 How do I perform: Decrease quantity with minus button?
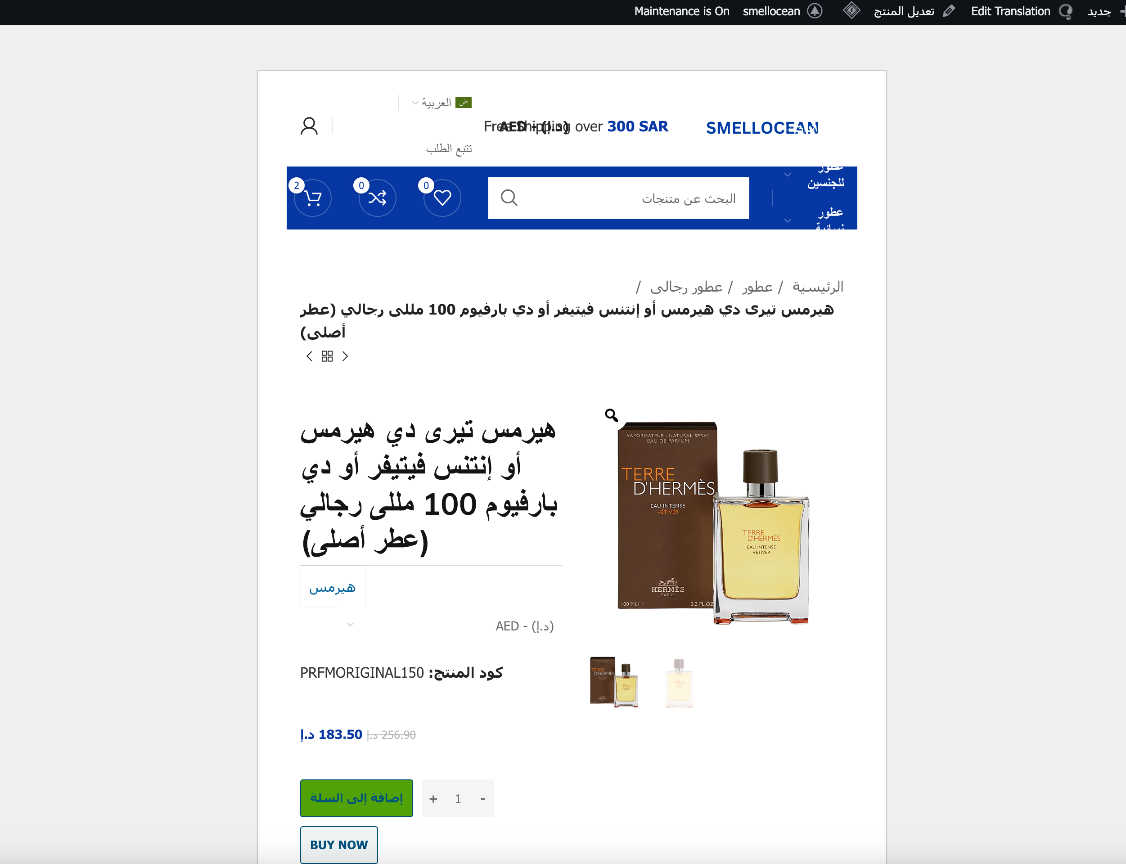tap(482, 798)
